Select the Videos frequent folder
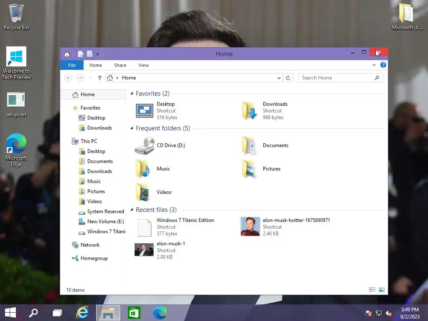428x321 pixels. tap(153, 192)
